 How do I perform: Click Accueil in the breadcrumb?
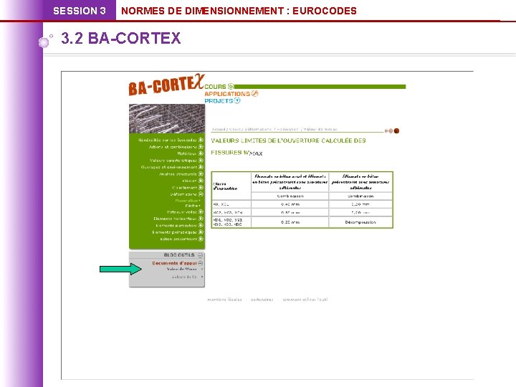click(x=219, y=129)
